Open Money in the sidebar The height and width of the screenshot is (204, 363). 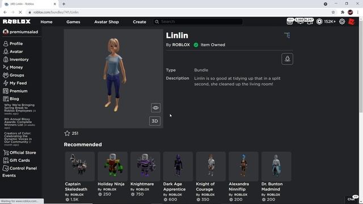13,67
